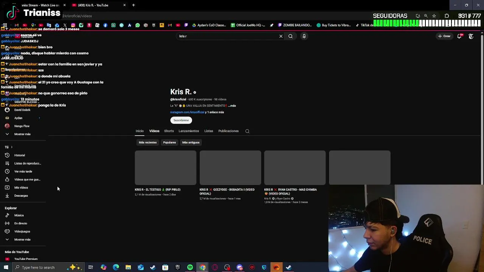This screenshot has width=484, height=272.
Task: Open 'ZOMBIE BAILANDO...' bookmark
Action: (x=295, y=25)
